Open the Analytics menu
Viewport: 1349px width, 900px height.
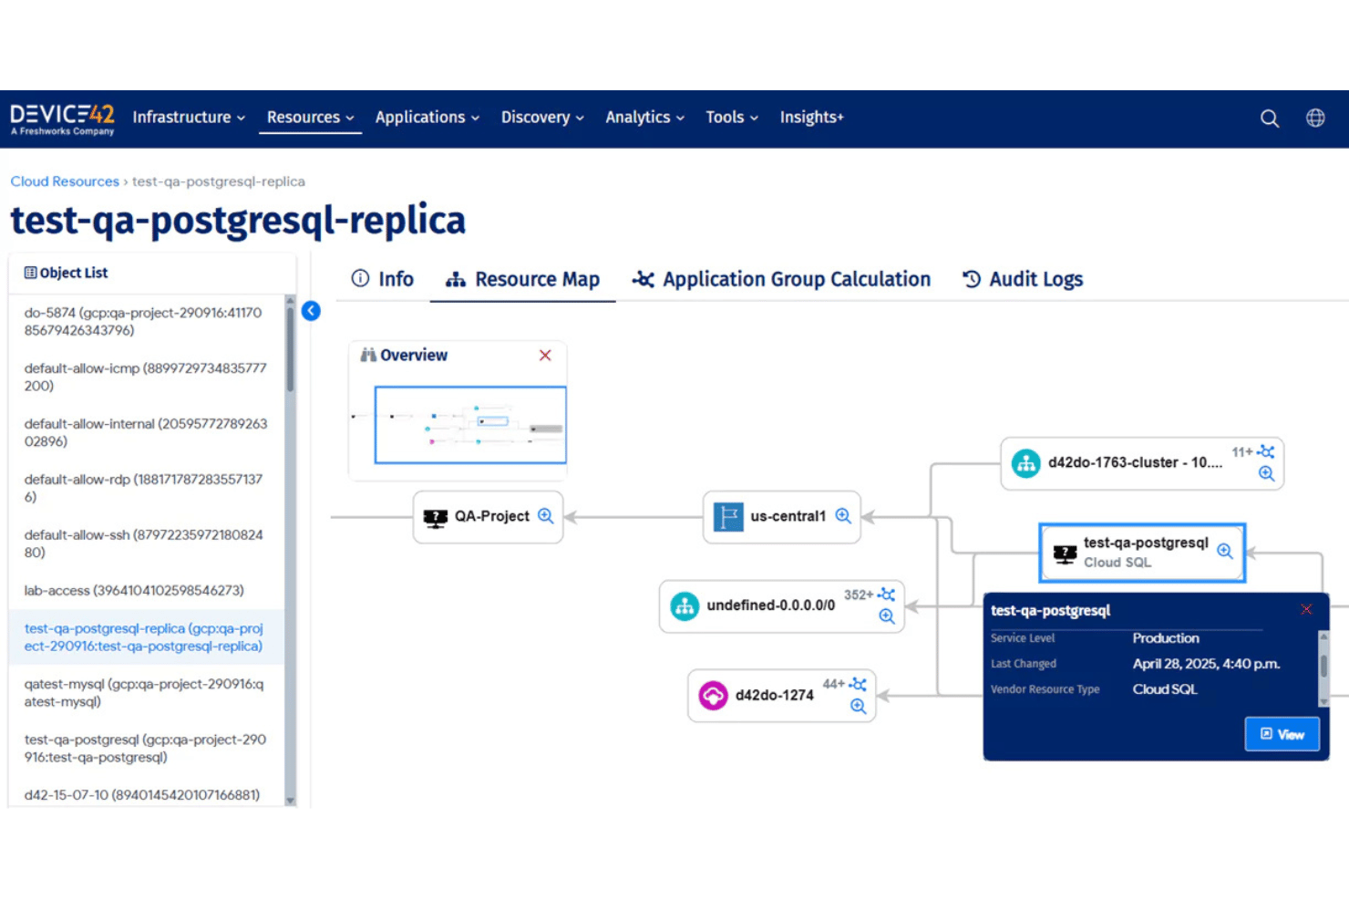pos(644,118)
